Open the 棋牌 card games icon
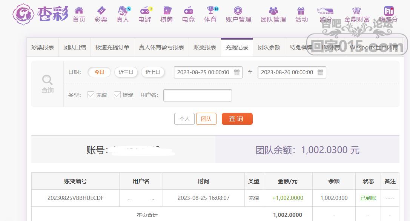The width and height of the screenshot is (410, 221). point(167,11)
